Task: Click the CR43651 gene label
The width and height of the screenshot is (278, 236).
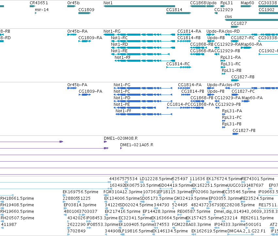Action: [x=39, y=3]
